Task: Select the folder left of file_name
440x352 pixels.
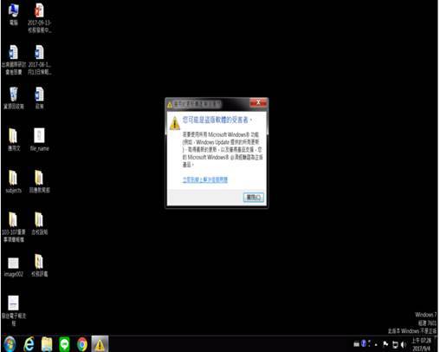Action: pos(13,140)
